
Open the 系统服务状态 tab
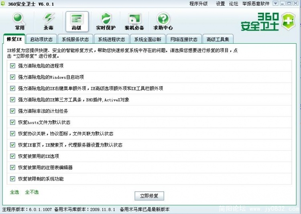coord(75,40)
